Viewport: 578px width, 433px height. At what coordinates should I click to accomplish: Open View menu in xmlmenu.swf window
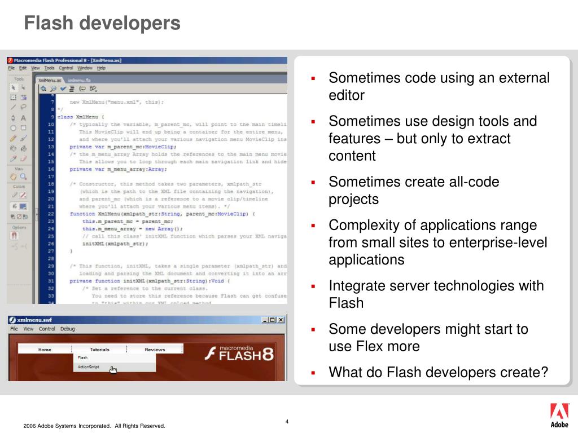(28, 329)
